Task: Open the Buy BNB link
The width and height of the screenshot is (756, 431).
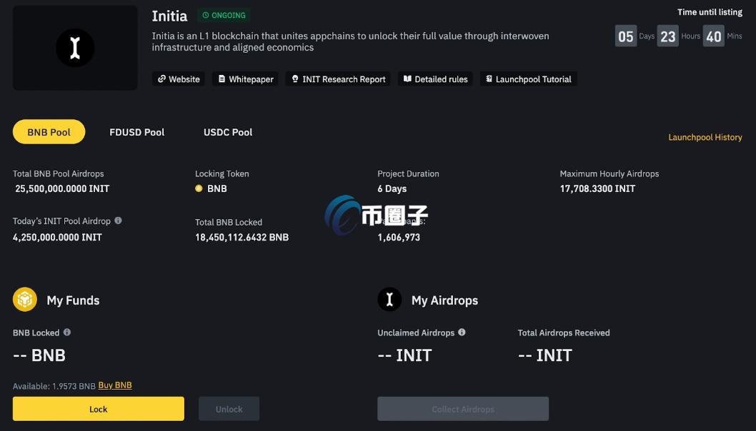Action: (115, 385)
